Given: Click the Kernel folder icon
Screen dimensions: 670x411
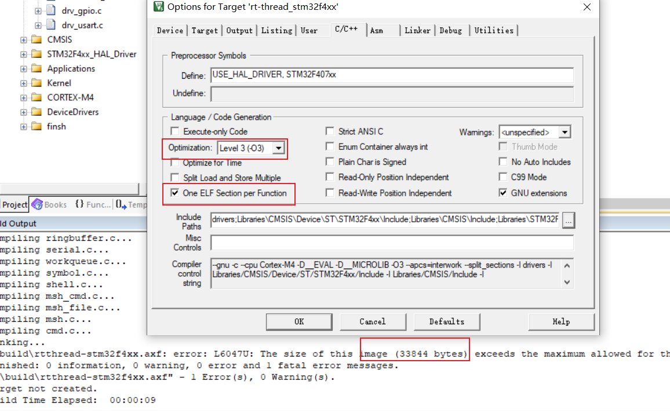Looking at the screenshot, I should click(37, 83).
